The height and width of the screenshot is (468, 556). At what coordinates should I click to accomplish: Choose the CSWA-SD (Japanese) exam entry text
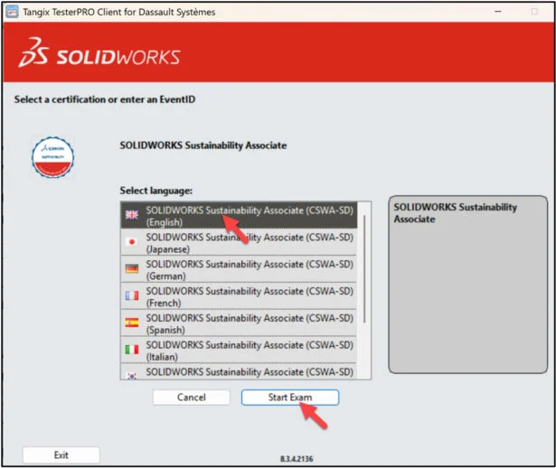(249, 242)
